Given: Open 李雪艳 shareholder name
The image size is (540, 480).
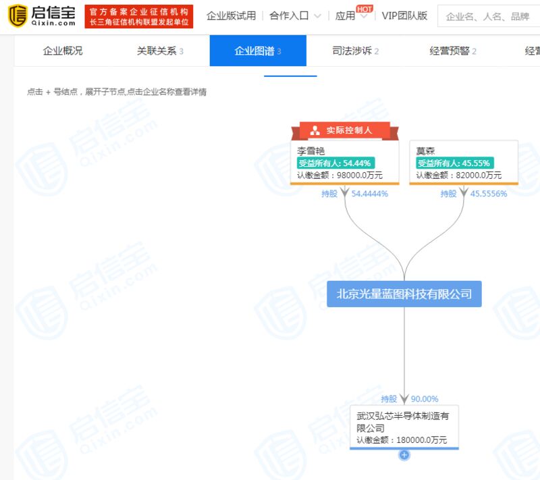Looking at the screenshot, I should pos(310,151).
